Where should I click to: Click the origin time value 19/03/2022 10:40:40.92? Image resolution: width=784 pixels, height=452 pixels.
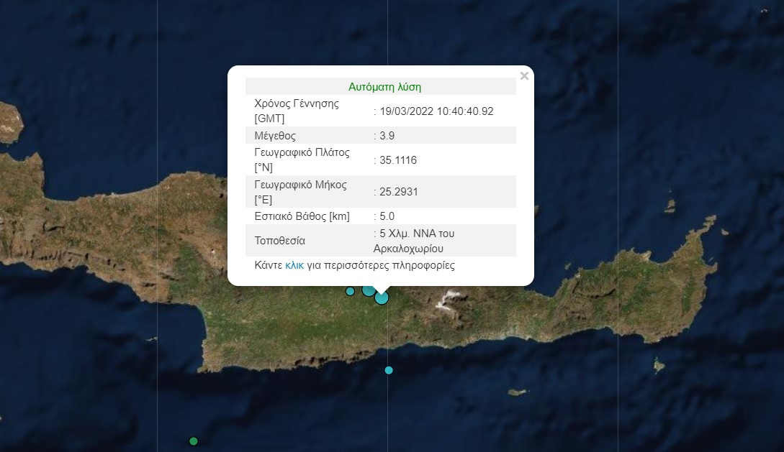436,111
